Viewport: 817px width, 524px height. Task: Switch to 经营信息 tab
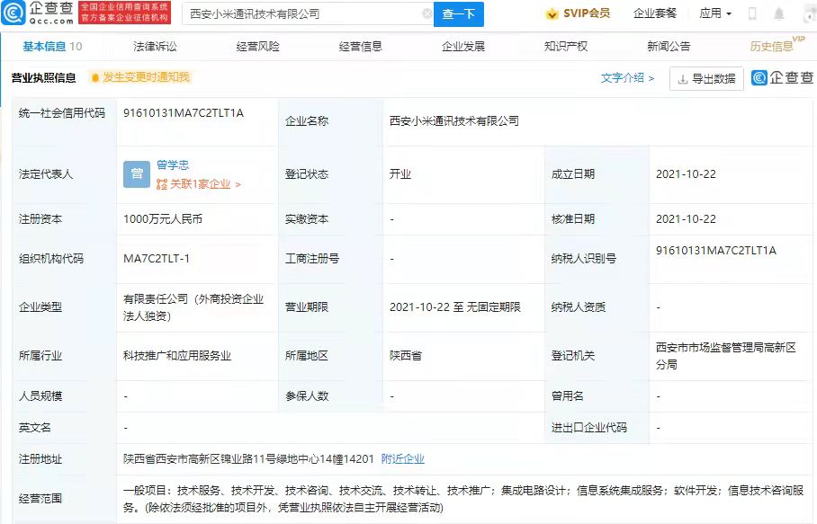point(360,47)
